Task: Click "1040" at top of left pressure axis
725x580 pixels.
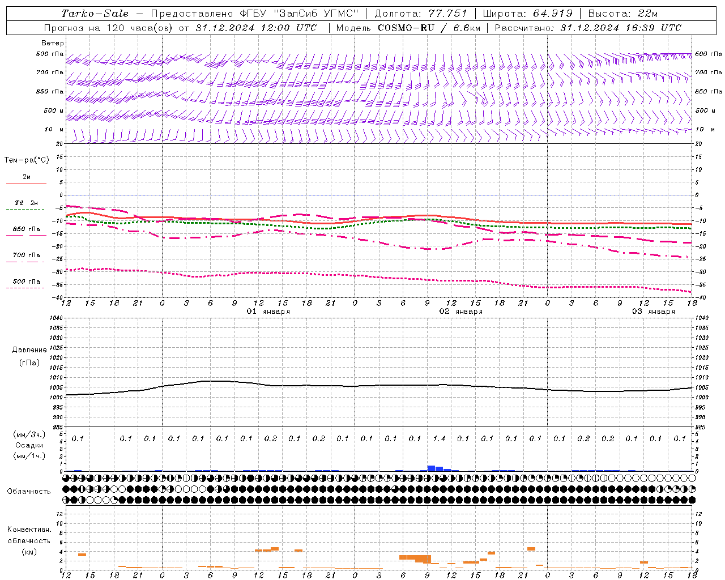Action: (x=56, y=318)
